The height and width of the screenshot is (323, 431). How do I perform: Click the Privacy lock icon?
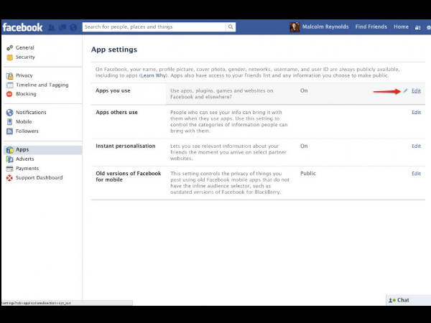point(9,75)
